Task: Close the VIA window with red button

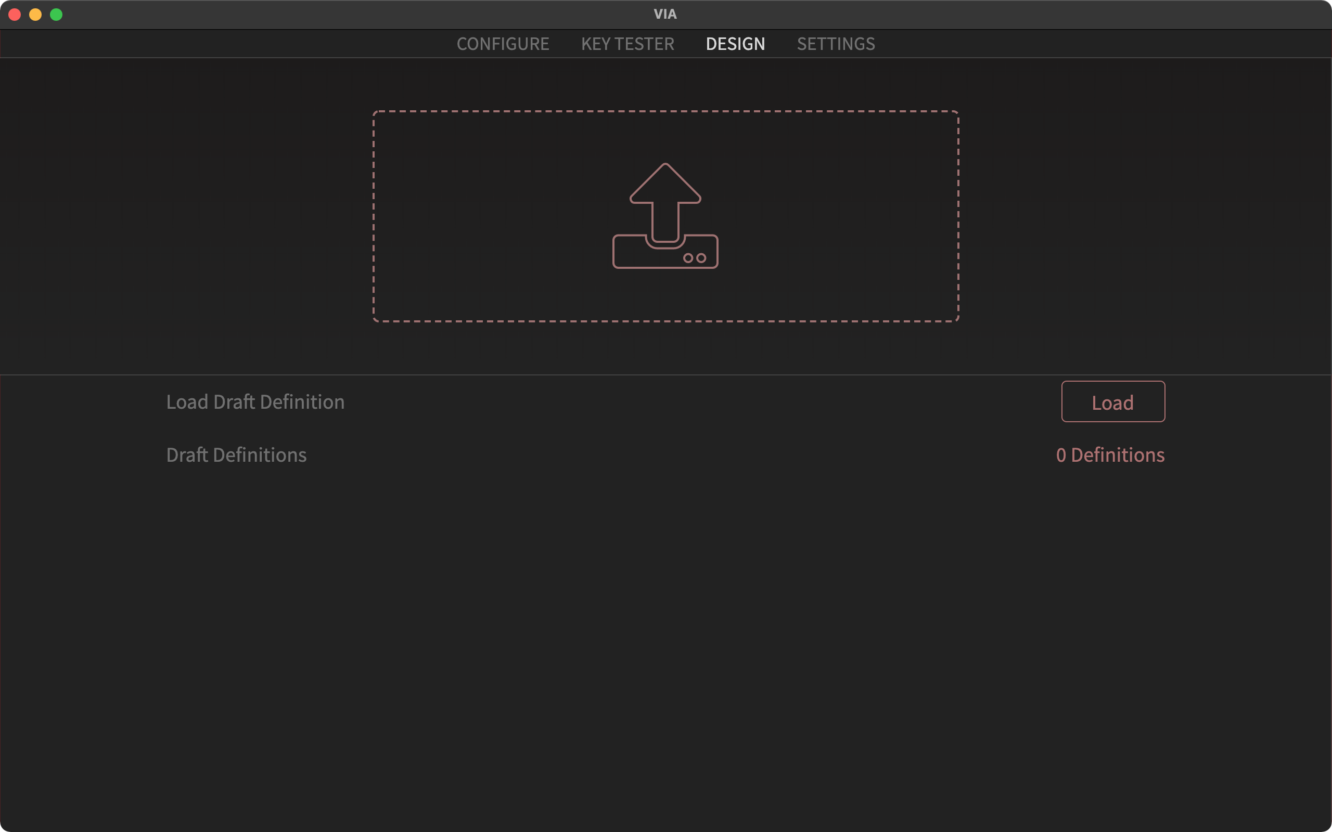Action: pyautogui.click(x=15, y=15)
